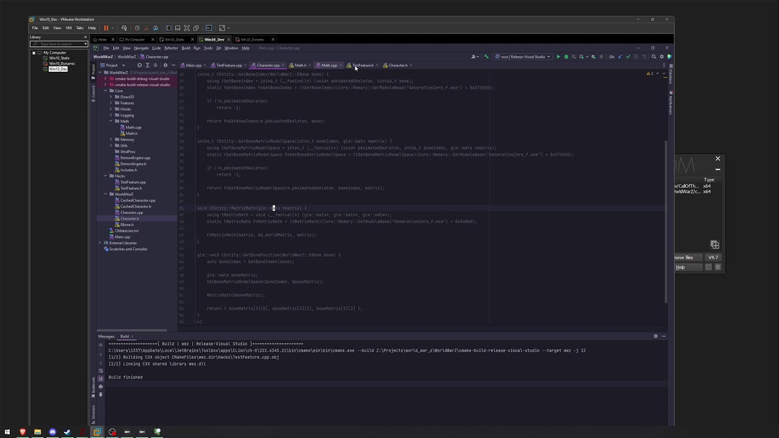Open VMware library search dropdown arrow
Screen dimensions: 779x438
(86, 44)
